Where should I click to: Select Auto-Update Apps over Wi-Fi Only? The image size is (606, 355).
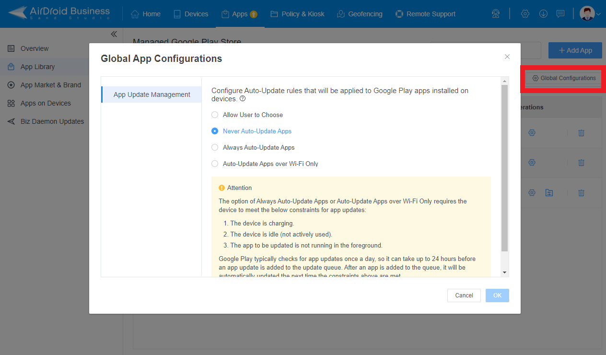coord(215,164)
